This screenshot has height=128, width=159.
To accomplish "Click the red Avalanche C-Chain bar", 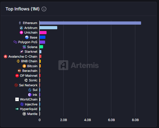I will [x=40, y=56].
